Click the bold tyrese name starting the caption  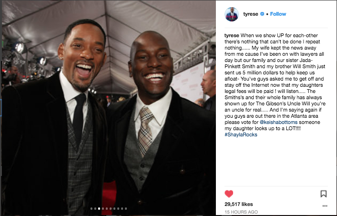coord(232,35)
